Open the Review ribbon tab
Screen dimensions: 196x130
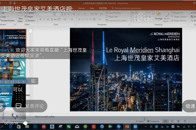point(81,8)
